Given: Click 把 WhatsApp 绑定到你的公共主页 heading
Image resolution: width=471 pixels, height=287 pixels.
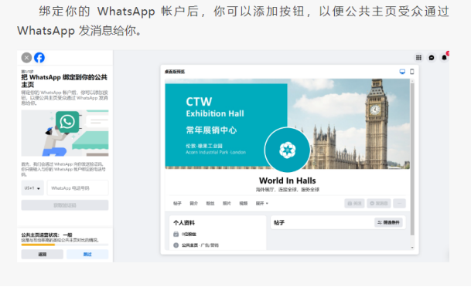Looking at the screenshot, I should [x=64, y=81].
